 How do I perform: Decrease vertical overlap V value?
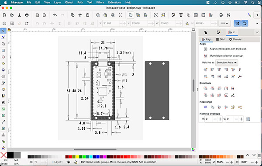pyautogui.click(x=236, y=119)
